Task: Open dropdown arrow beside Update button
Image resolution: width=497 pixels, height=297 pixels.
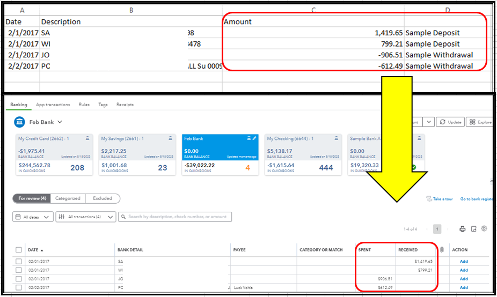Action: coord(428,122)
